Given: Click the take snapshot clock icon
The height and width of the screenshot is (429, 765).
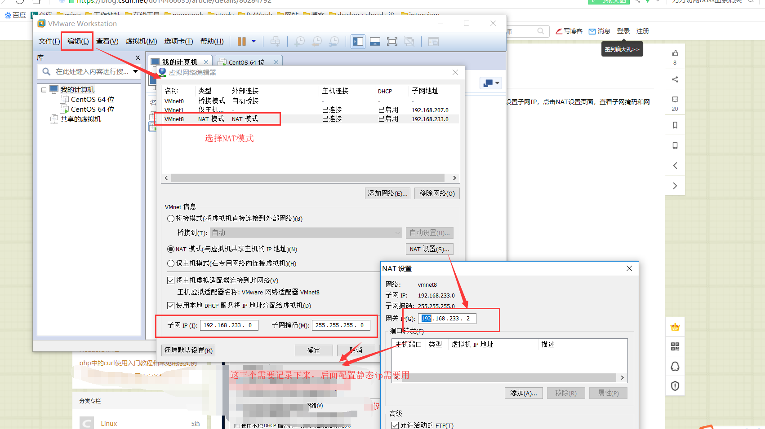Looking at the screenshot, I should (299, 42).
